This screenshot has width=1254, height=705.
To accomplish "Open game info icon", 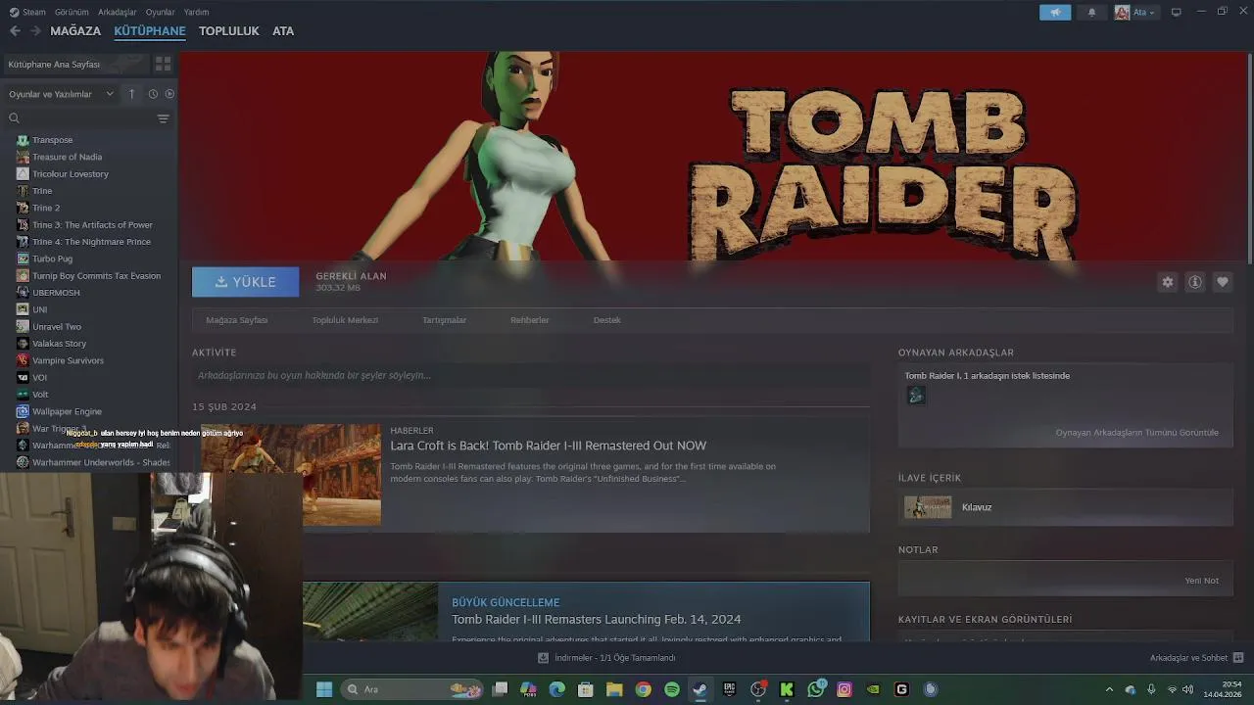I will [1195, 282].
